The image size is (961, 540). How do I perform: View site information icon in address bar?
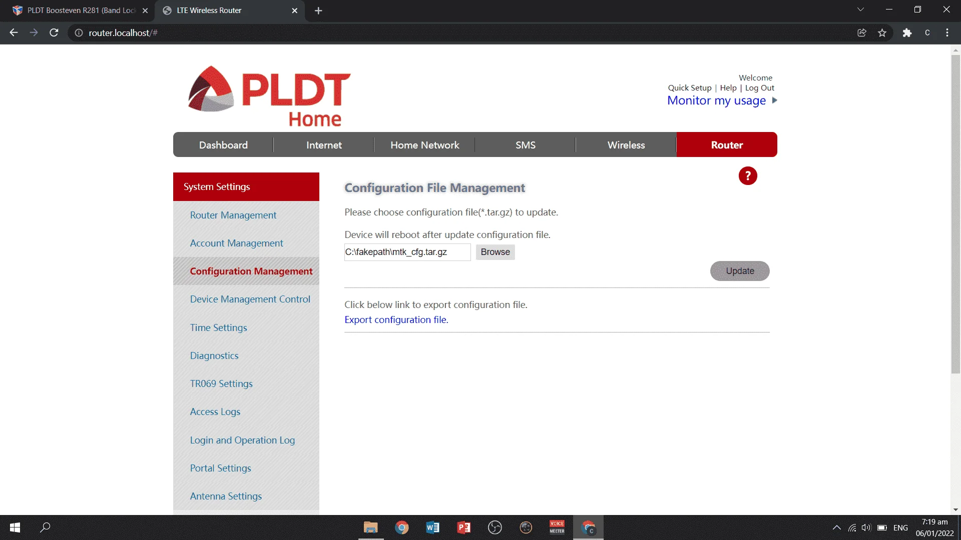point(79,33)
